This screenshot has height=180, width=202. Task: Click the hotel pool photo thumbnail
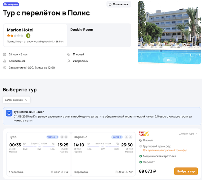click(170, 32)
